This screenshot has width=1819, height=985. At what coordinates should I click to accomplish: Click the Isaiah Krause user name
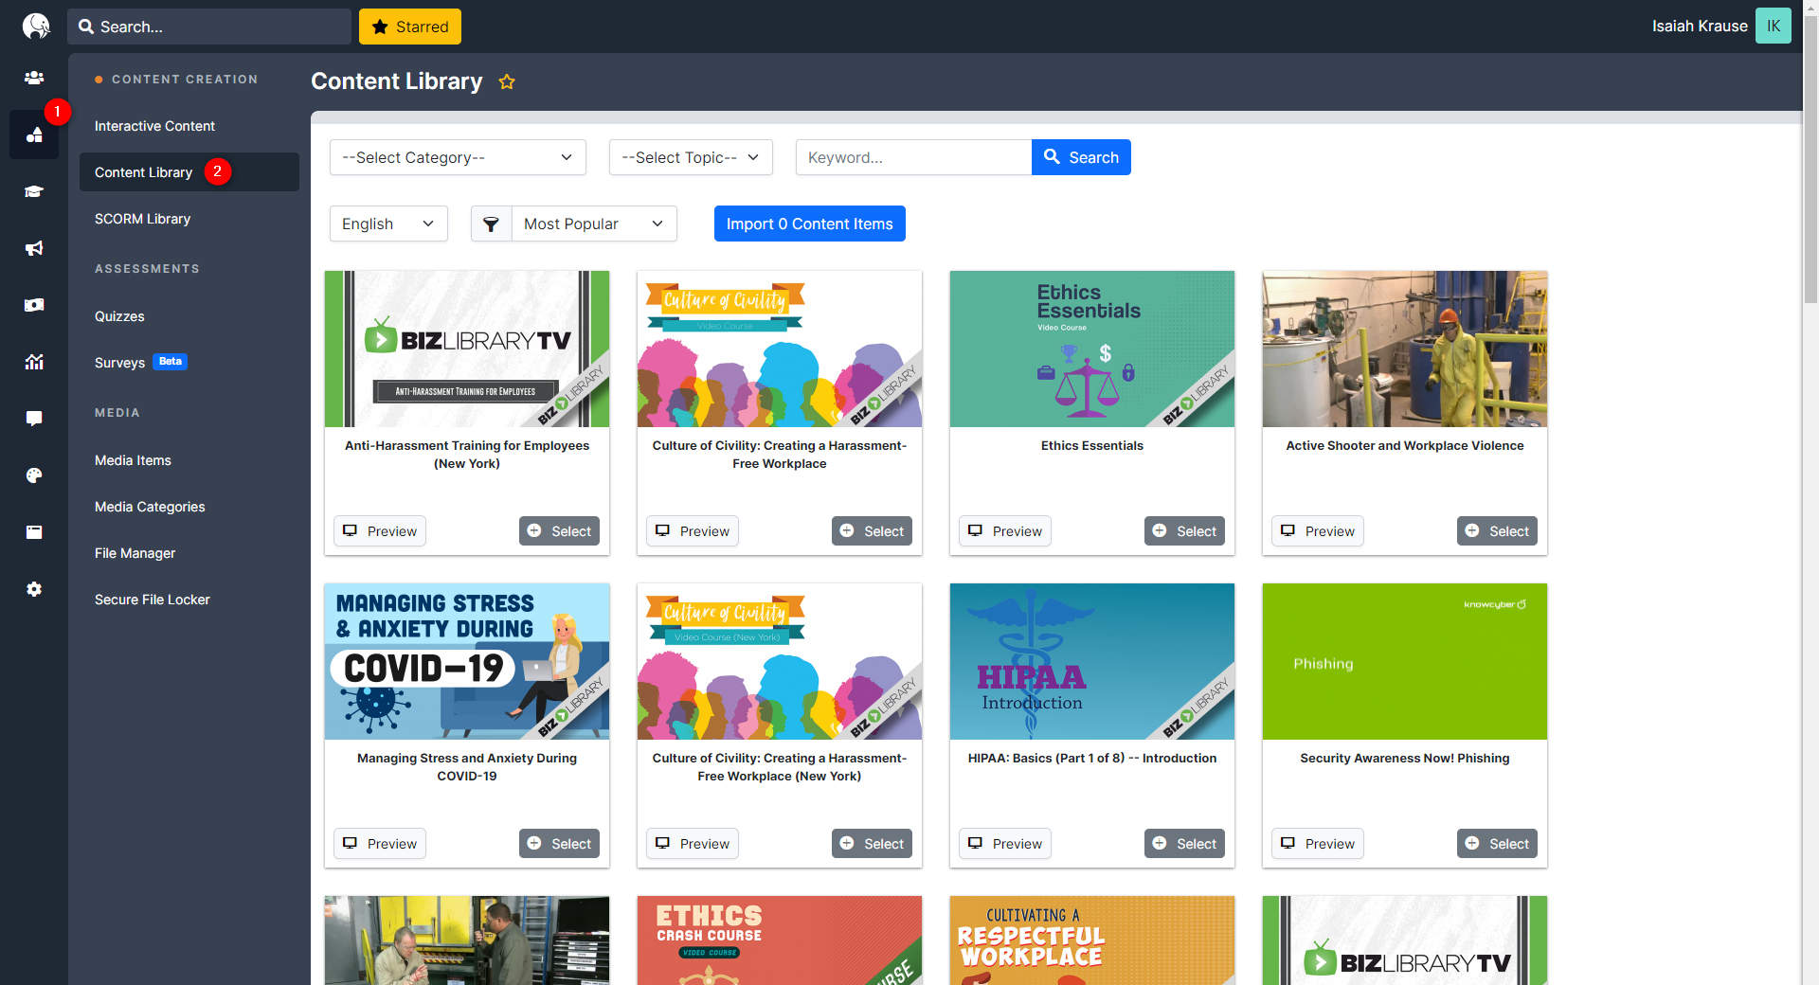pos(1700,26)
